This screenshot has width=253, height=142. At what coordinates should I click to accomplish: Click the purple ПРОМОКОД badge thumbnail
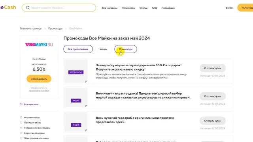(x=76, y=72)
